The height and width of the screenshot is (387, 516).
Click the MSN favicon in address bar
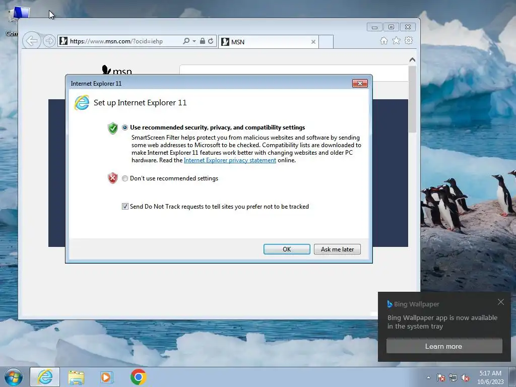[x=63, y=41]
